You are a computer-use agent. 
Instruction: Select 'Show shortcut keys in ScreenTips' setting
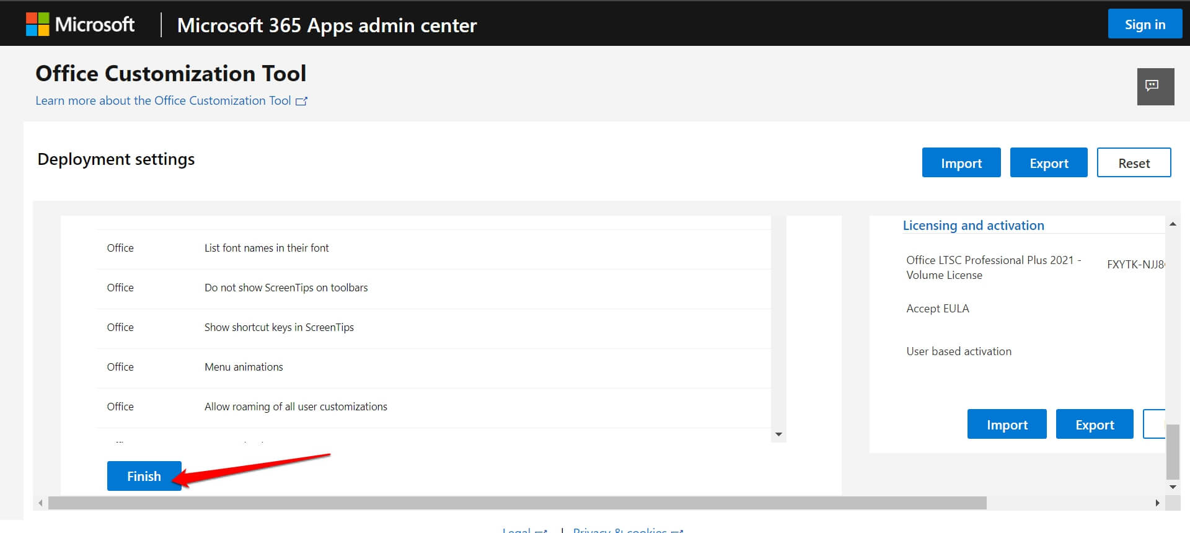click(x=433, y=327)
